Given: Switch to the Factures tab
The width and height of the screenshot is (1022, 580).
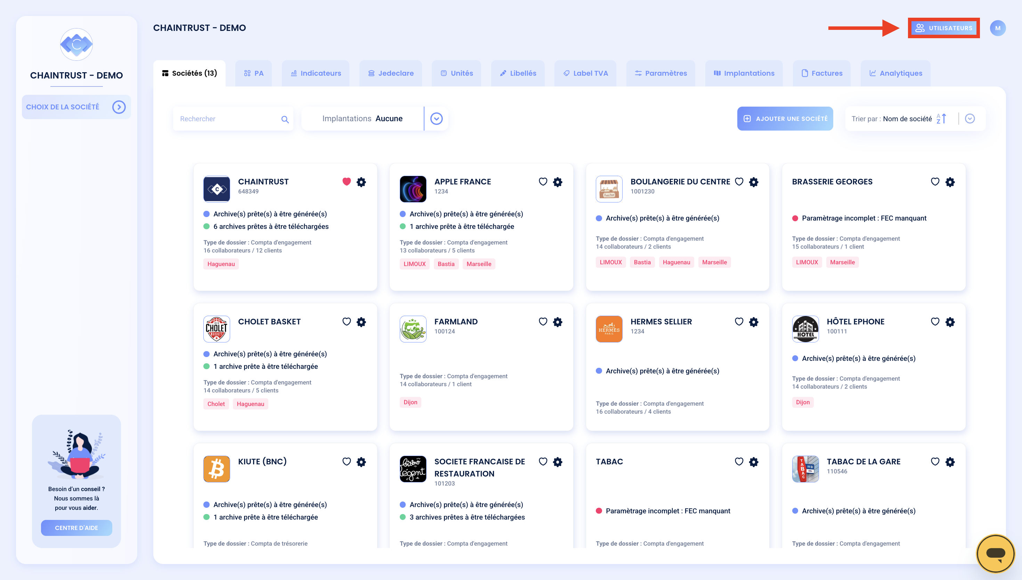Looking at the screenshot, I should click(821, 73).
